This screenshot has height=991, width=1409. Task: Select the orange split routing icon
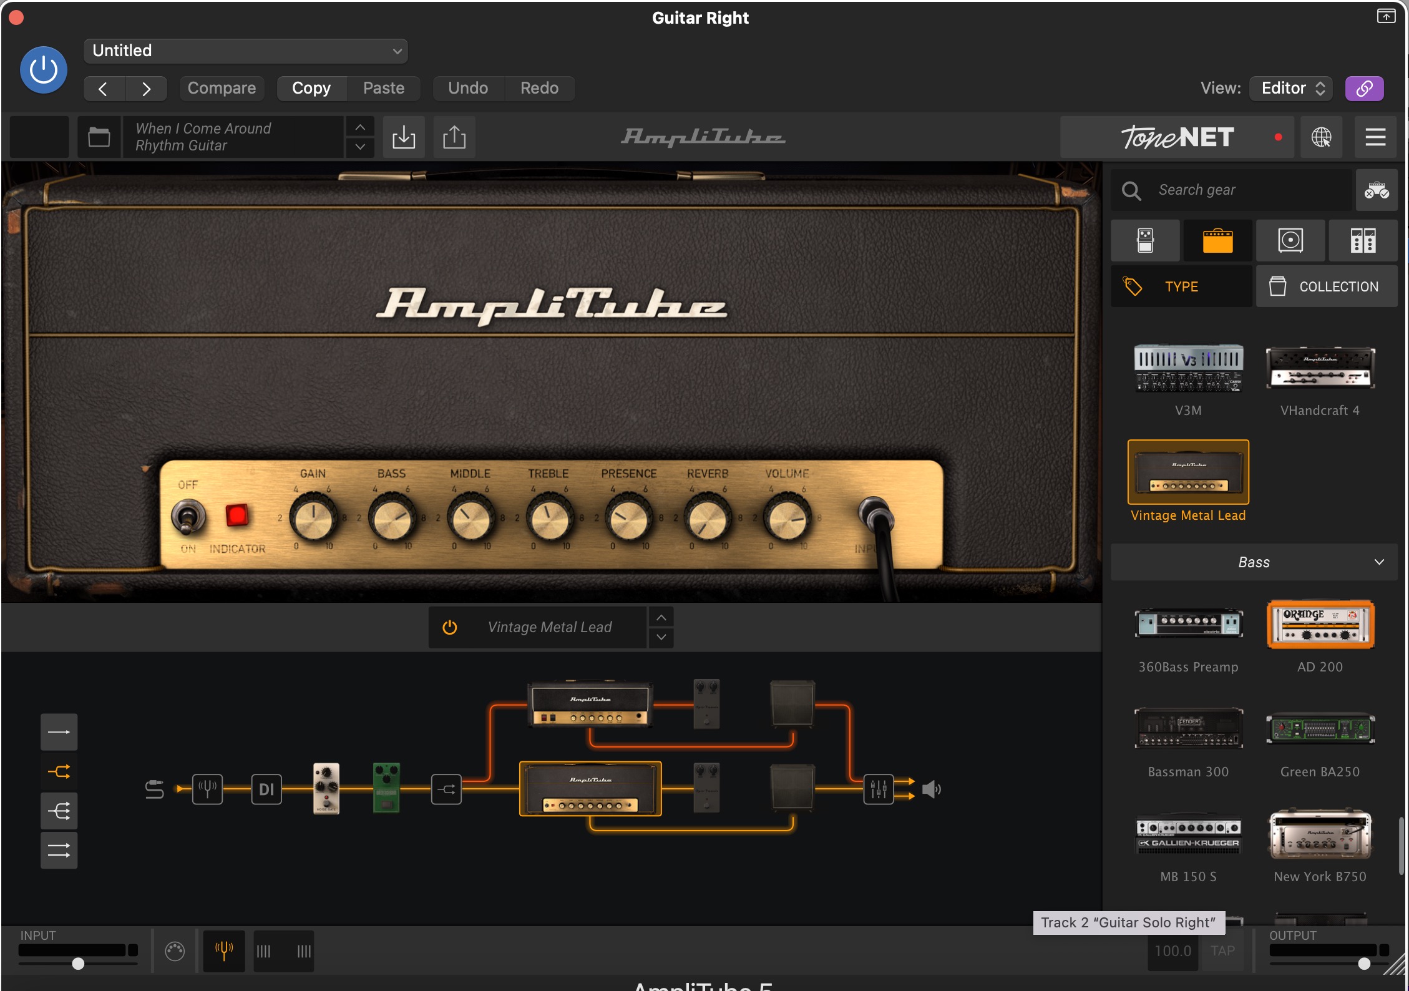[59, 771]
